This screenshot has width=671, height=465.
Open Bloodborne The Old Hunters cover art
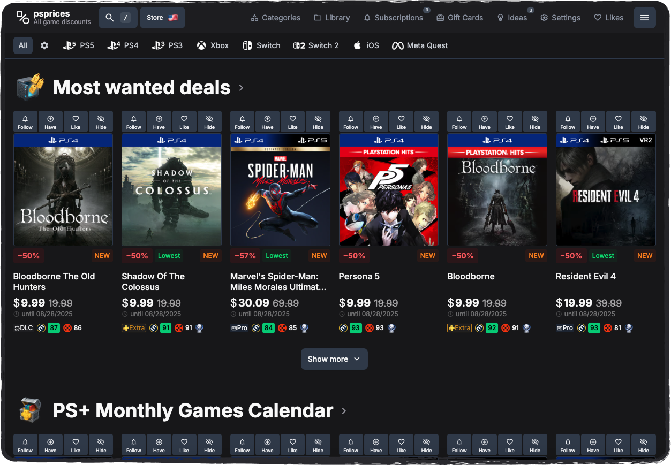pyautogui.click(x=63, y=190)
